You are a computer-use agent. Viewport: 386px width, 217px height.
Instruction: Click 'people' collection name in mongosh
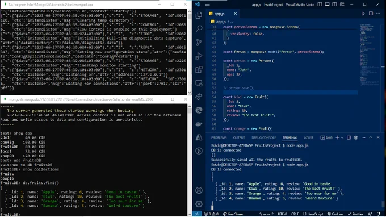tap(7, 178)
